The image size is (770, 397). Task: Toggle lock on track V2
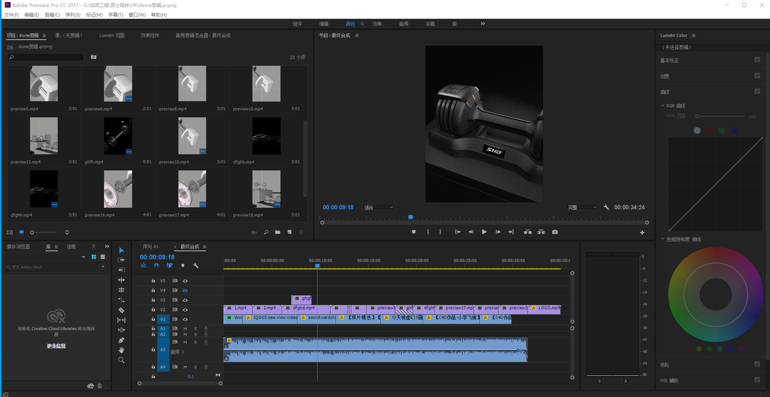pyautogui.click(x=152, y=310)
